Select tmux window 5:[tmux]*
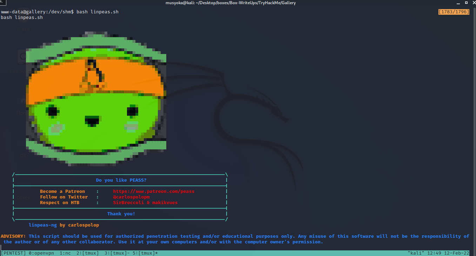This screenshot has width=476, height=256. pyautogui.click(x=145, y=253)
